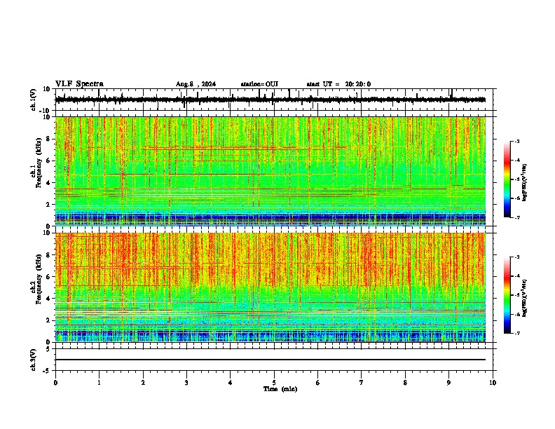
Task: Click the ch.1 spectrogram color scale bar
Action: tap(507, 179)
